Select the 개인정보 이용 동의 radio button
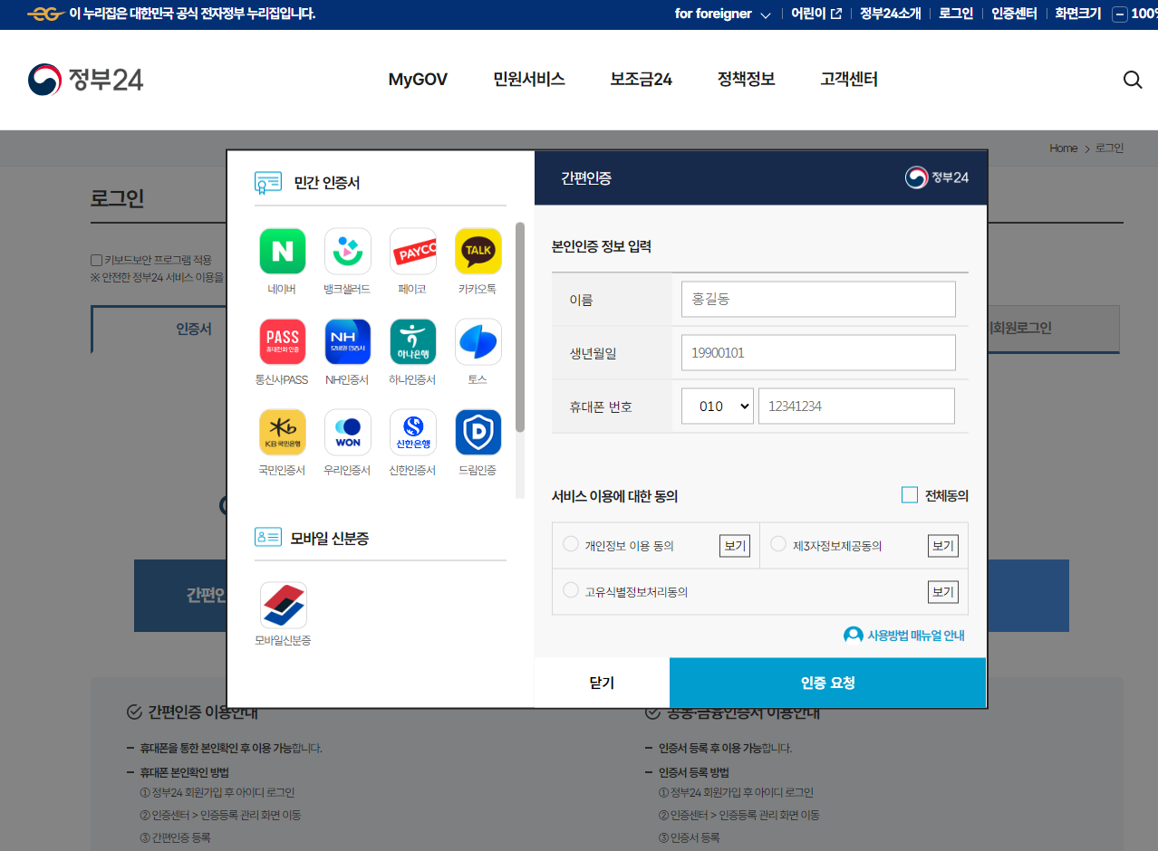 coord(571,542)
